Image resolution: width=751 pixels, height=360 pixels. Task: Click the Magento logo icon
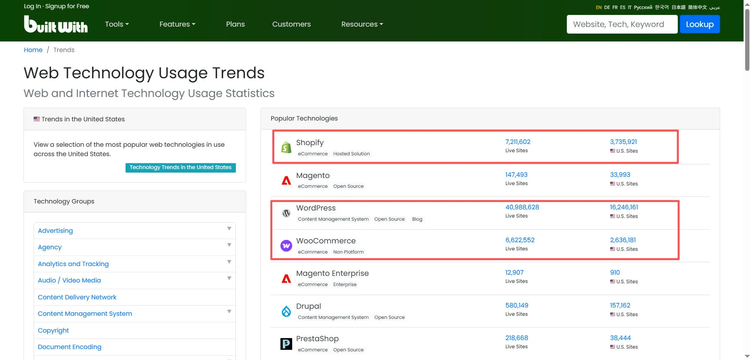pos(286,180)
